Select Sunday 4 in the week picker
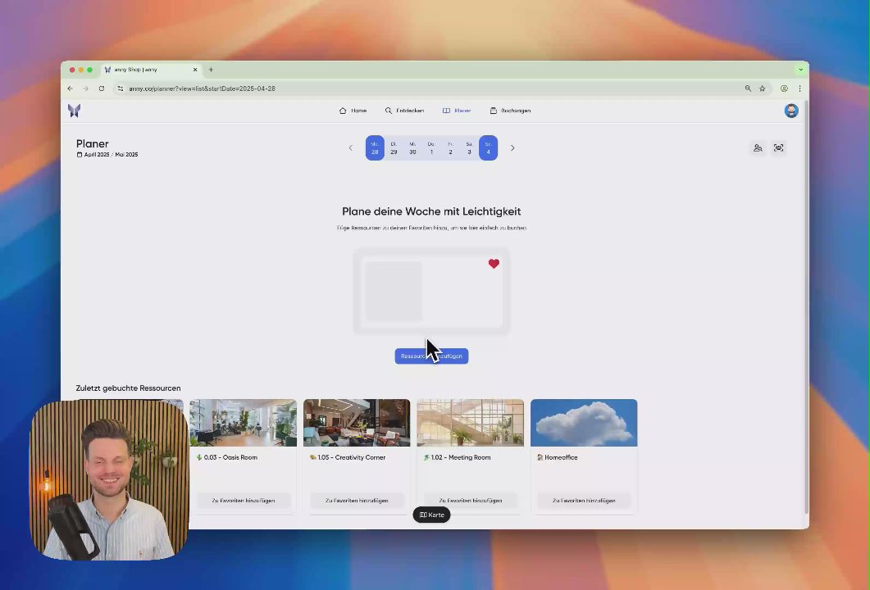This screenshot has width=870, height=590. click(488, 148)
